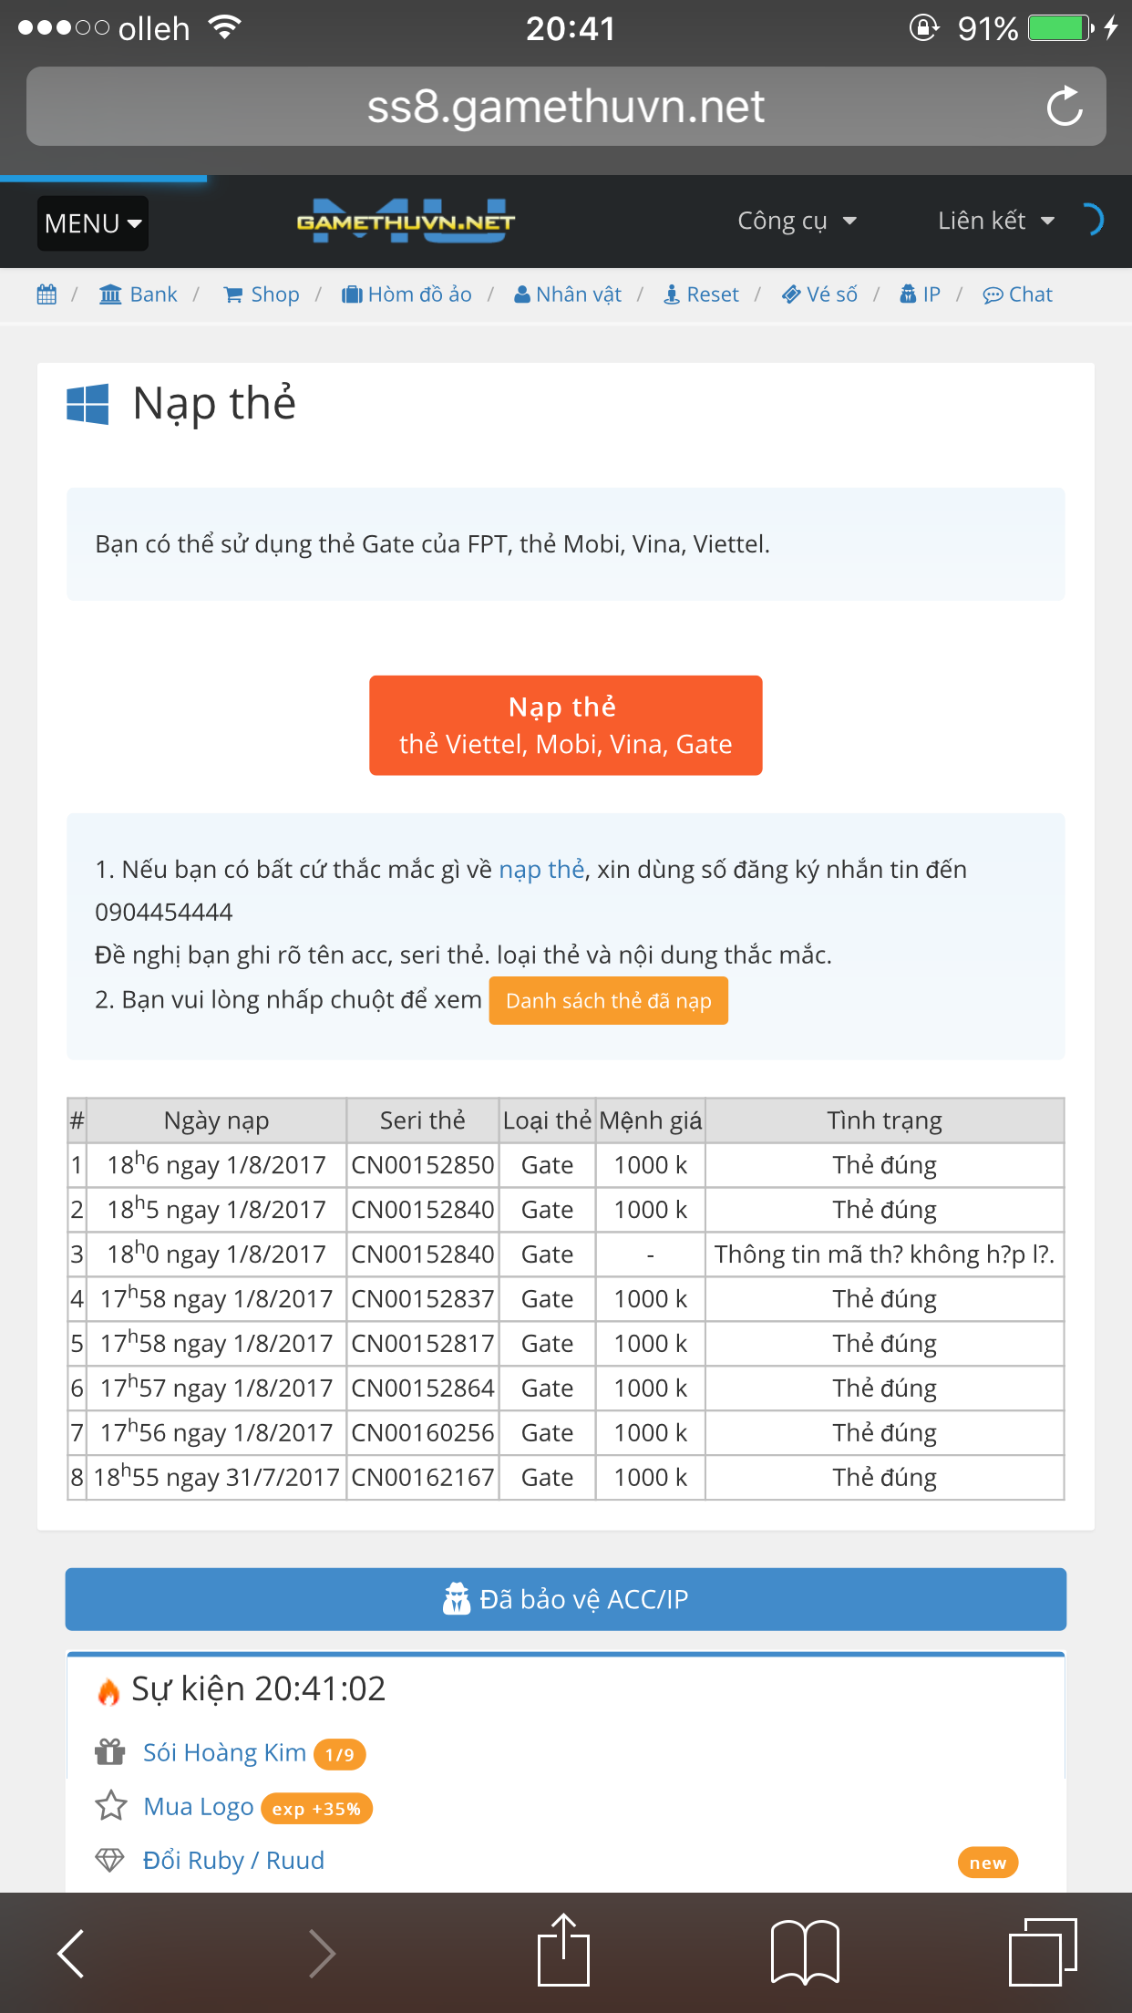Open Safari bookmarks book icon

tap(805, 1952)
